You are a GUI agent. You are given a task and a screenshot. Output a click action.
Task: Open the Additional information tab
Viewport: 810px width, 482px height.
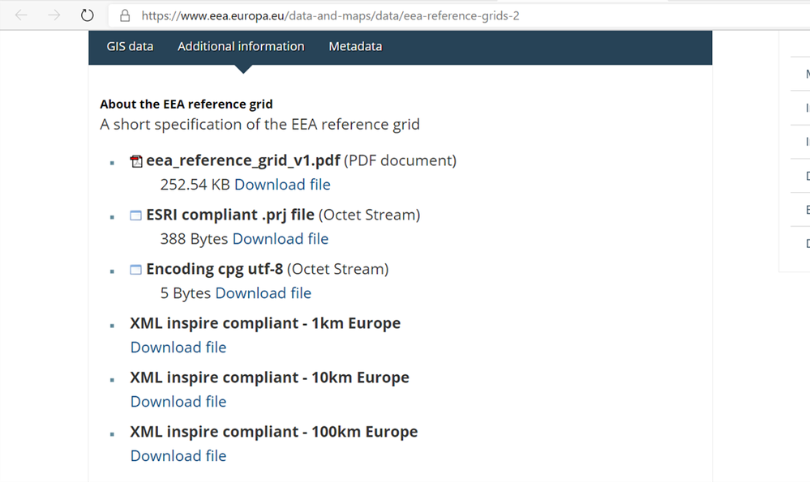[x=240, y=46]
